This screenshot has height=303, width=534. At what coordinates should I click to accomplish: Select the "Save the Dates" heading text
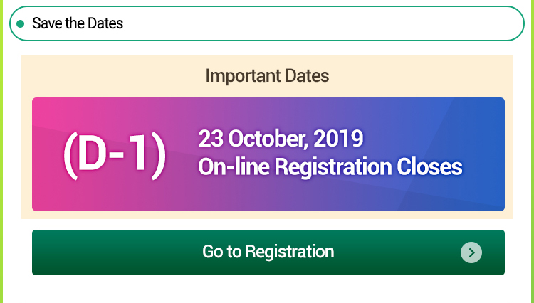pos(78,23)
